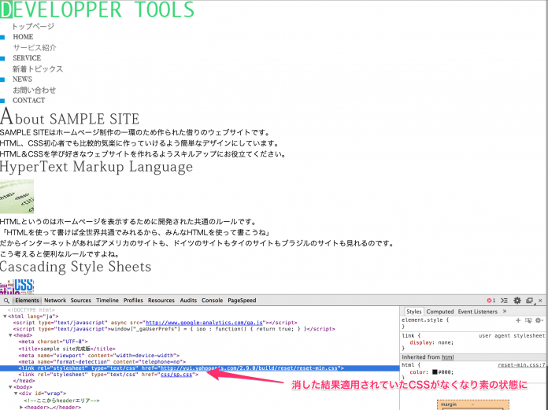548x410 pixels.
Task: Show more sidebar tabs chevron
Action: click(505, 311)
